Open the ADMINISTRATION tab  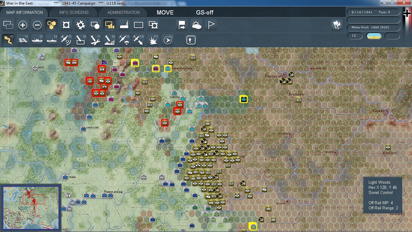[123, 12]
